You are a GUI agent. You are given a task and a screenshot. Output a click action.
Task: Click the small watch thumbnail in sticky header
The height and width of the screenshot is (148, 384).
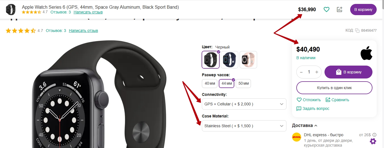coord(11,9)
